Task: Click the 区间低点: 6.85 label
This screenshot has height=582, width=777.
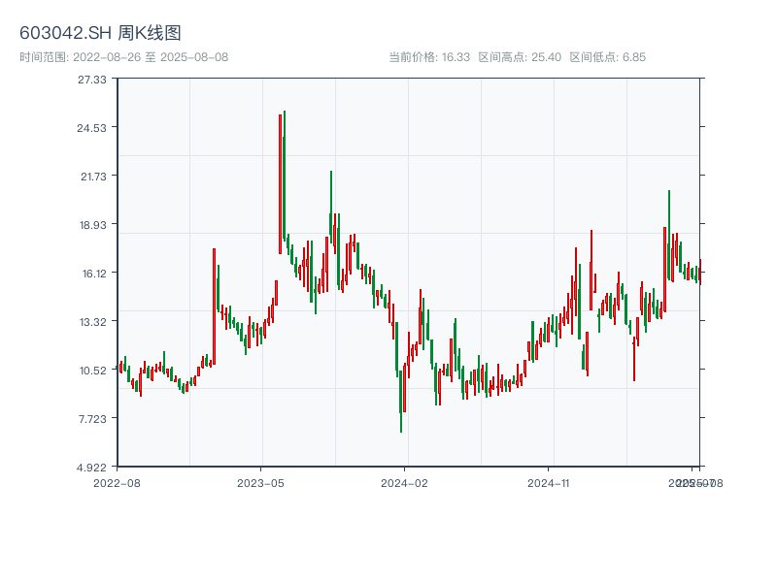Action: pos(608,57)
